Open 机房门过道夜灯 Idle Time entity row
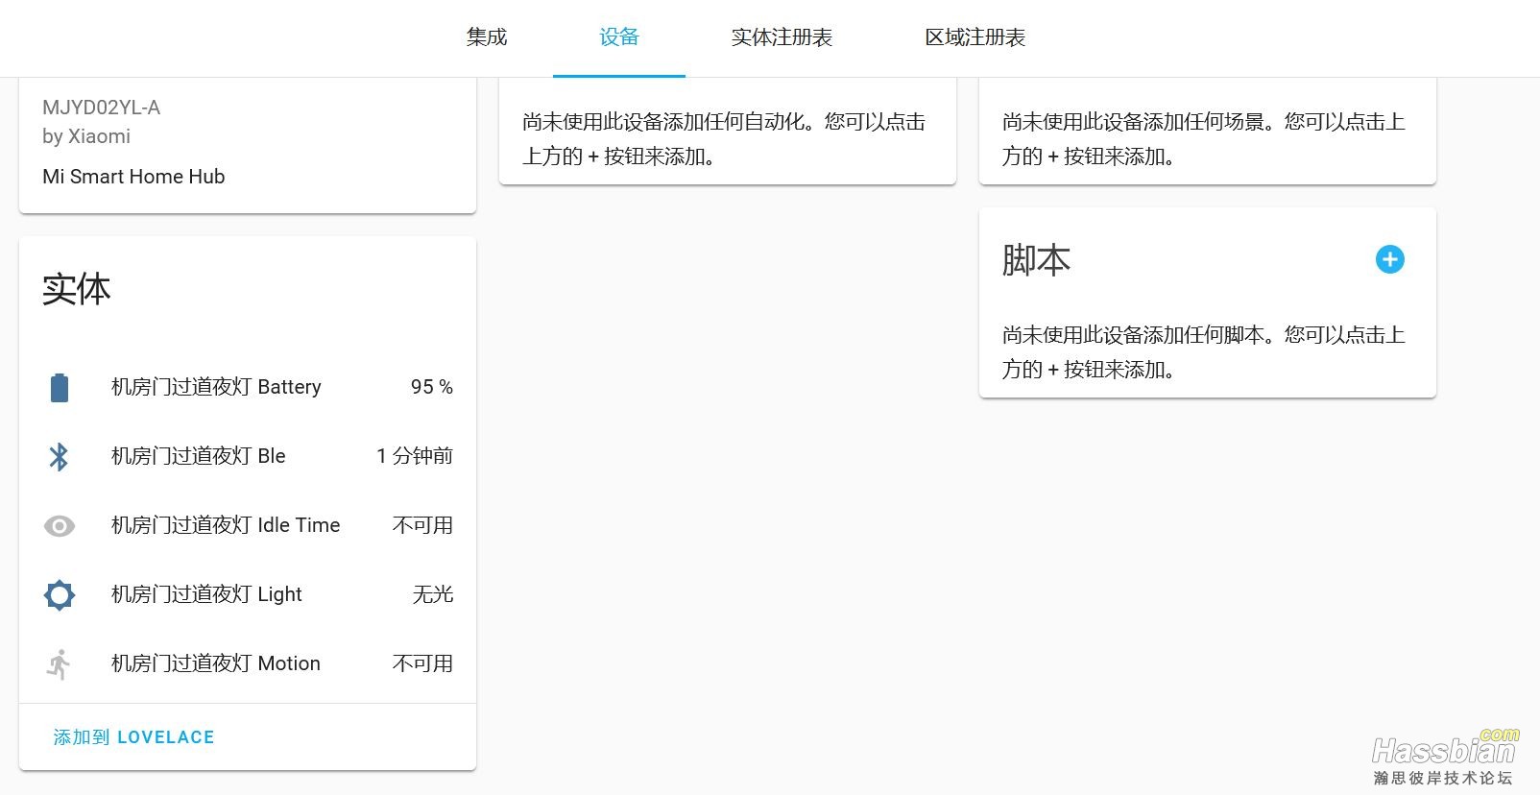 (x=248, y=525)
